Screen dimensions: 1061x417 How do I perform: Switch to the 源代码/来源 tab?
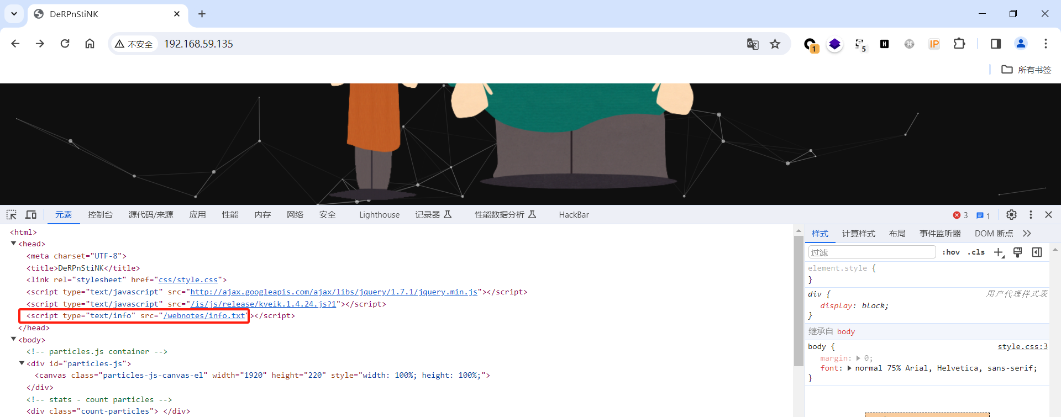pos(151,215)
